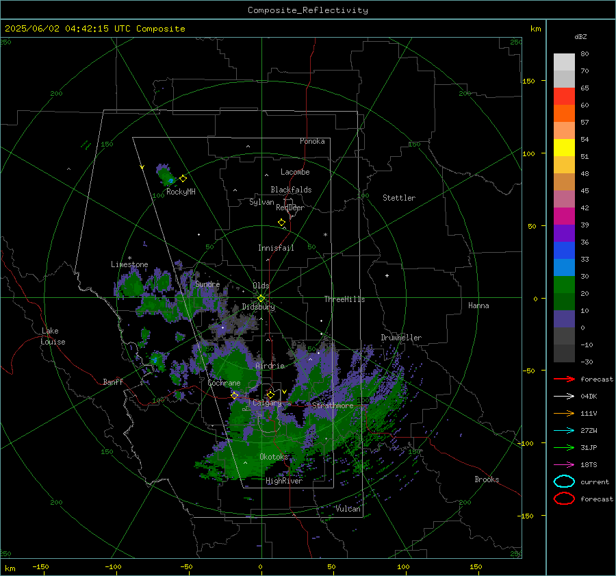Click the Banff town label

tap(113, 381)
